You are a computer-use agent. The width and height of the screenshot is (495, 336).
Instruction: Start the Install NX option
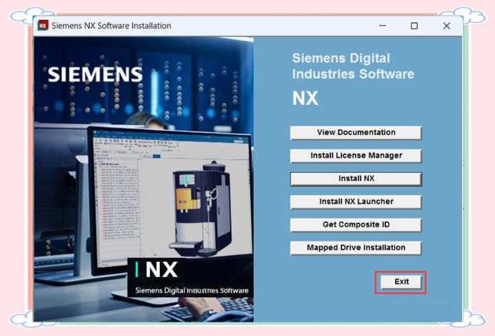(x=356, y=179)
